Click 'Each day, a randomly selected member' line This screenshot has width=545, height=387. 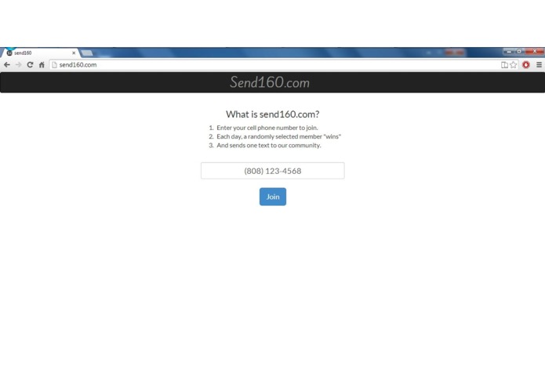[278, 137]
